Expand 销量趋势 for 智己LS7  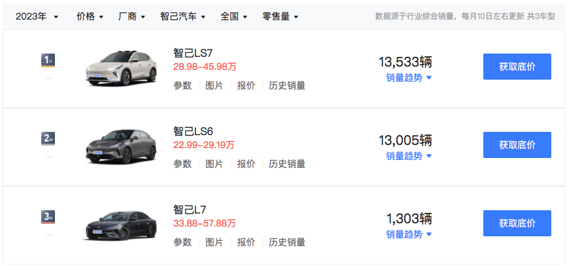click(x=409, y=78)
